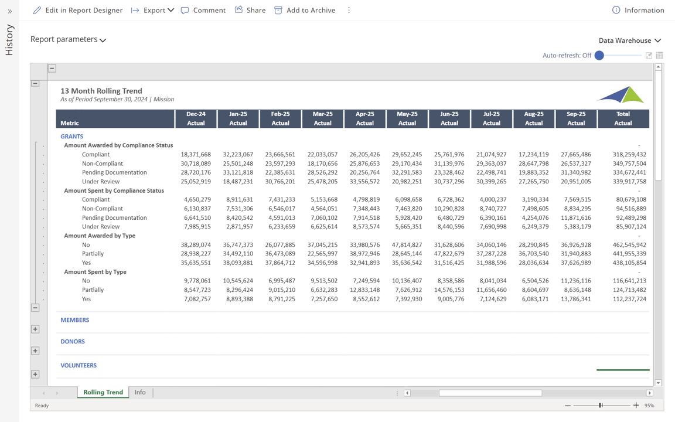Click the vertical scrollbar down arrow
The image size is (675, 422).
coord(658,382)
